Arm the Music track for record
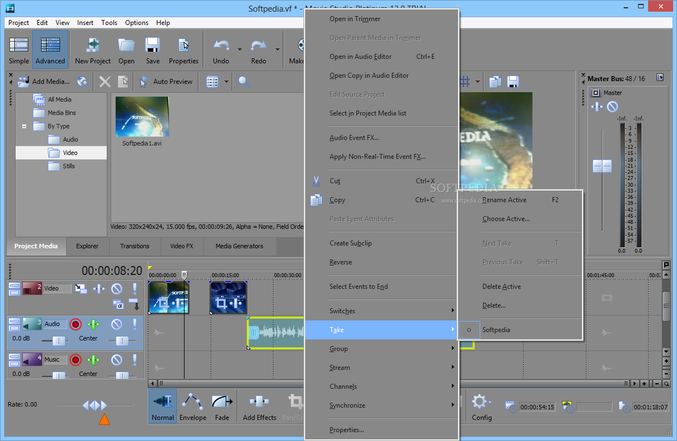Image resolution: width=677 pixels, height=441 pixels. click(x=76, y=360)
